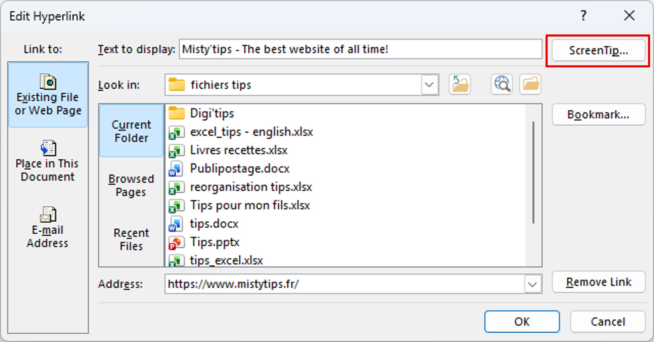This screenshot has width=654, height=342.
Task: Open the Bookmark dialog
Action: click(598, 114)
